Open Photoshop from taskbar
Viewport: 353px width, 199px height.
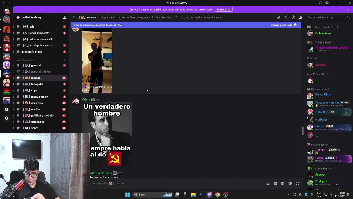(201, 195)
